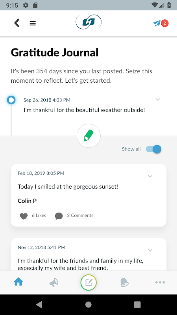Tap the green pencil write icon
177x315 pixels.
[88, 136]
